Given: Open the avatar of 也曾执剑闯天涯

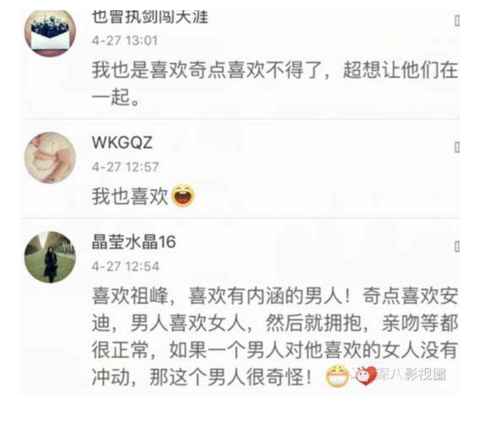Looking at the screenshot, I should click(x=50, y=33).
